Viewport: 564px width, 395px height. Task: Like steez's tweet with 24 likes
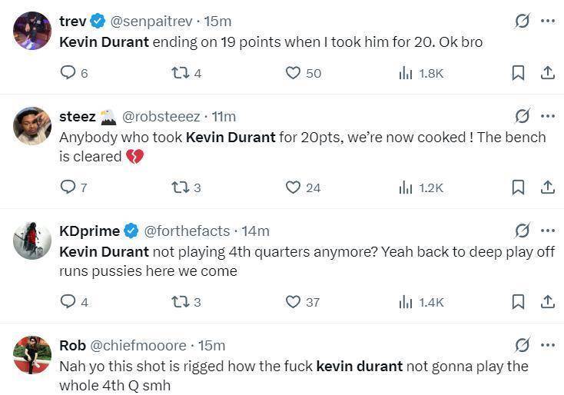click(x=293, y=188)
